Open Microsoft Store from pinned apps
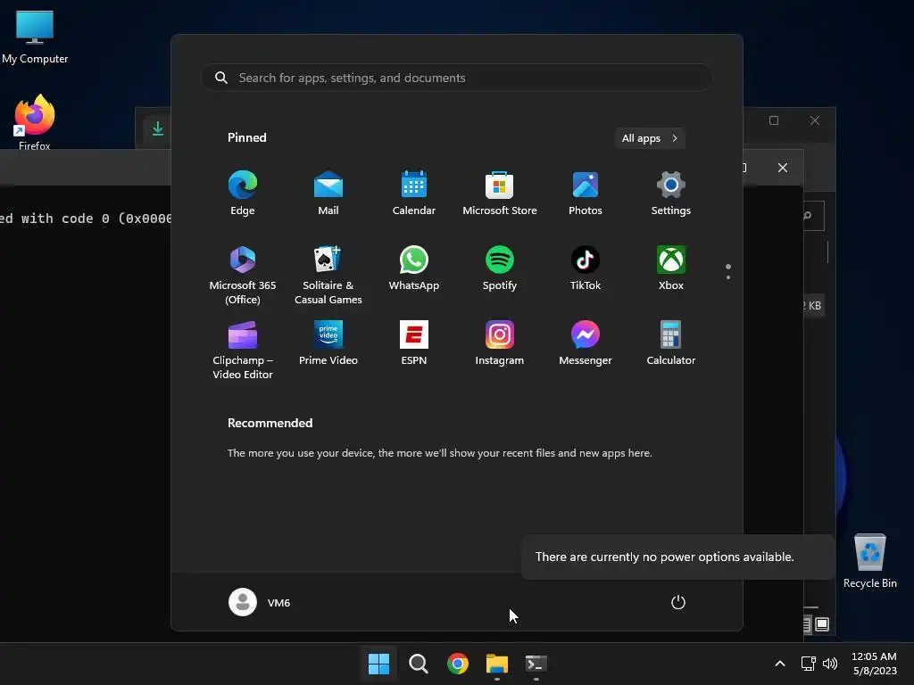The image size is (914, 685). point(500,194)
